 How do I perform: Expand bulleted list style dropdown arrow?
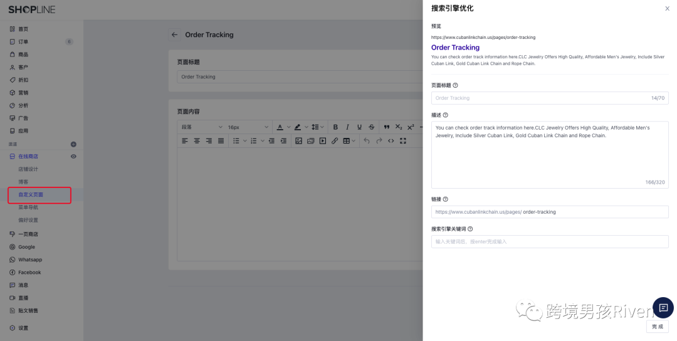(x=245, y=140)
